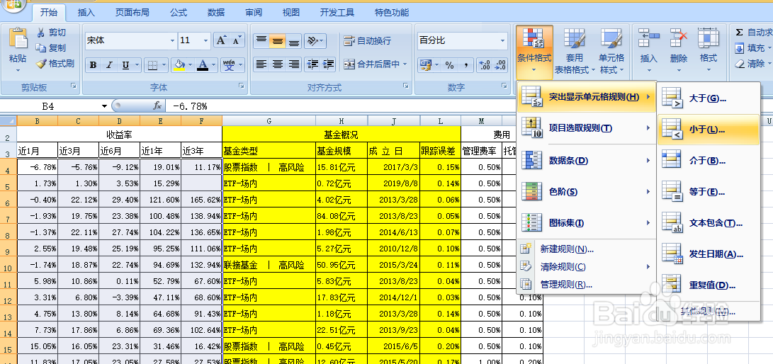Switch to the 公式 ribbon tab
Viewport: 773px width, 364px height.
click(x=178, y=12)
